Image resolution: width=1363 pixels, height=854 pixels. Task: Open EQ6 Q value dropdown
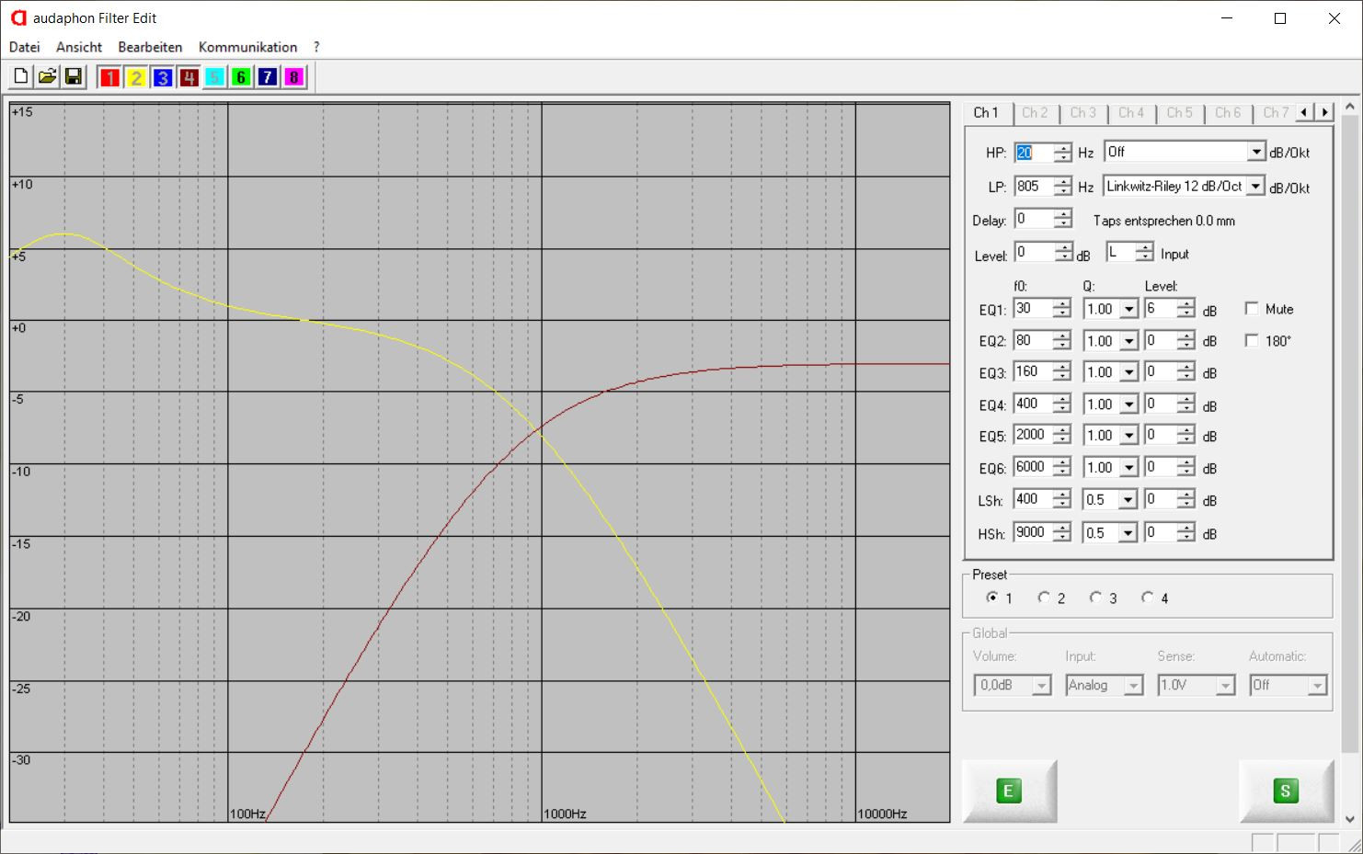(x=1129, y=468)
